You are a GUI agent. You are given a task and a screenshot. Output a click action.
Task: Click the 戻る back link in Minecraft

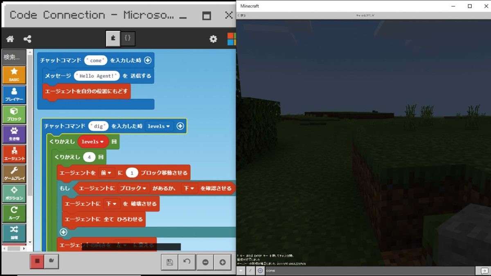click(242, 16)
